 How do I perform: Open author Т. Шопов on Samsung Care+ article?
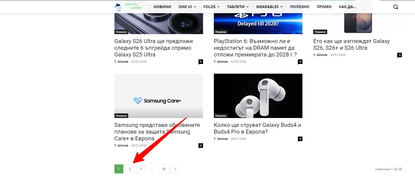point(121,145)
